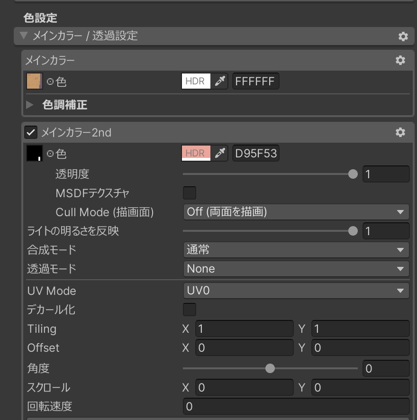Viewport: 417px width, 420px height.
Task: Toggle HDR mode on the main 色 field
Action: pos(196,81)
